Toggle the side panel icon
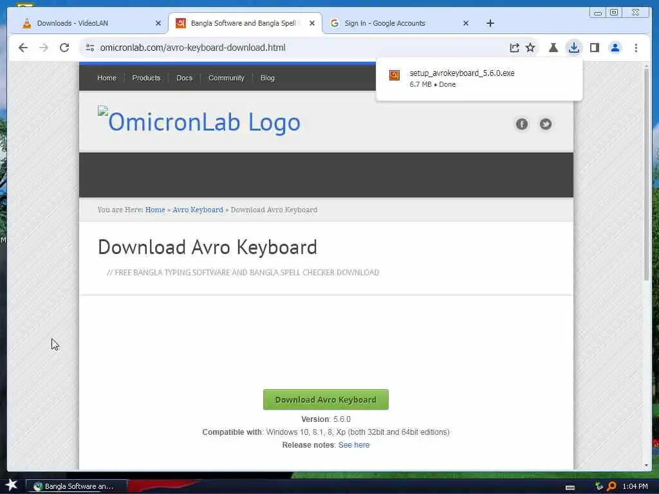The image size is (659, 494). 594,48
